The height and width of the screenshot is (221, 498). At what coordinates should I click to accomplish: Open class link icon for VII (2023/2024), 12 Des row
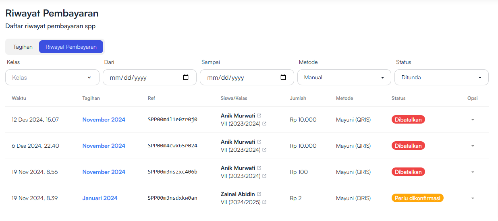click(x=264, y=124)
